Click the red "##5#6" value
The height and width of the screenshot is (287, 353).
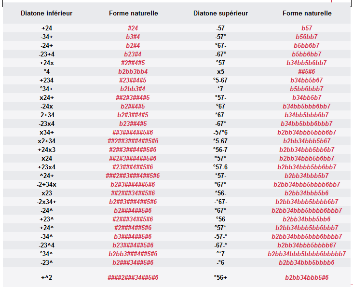coord(307,71)
